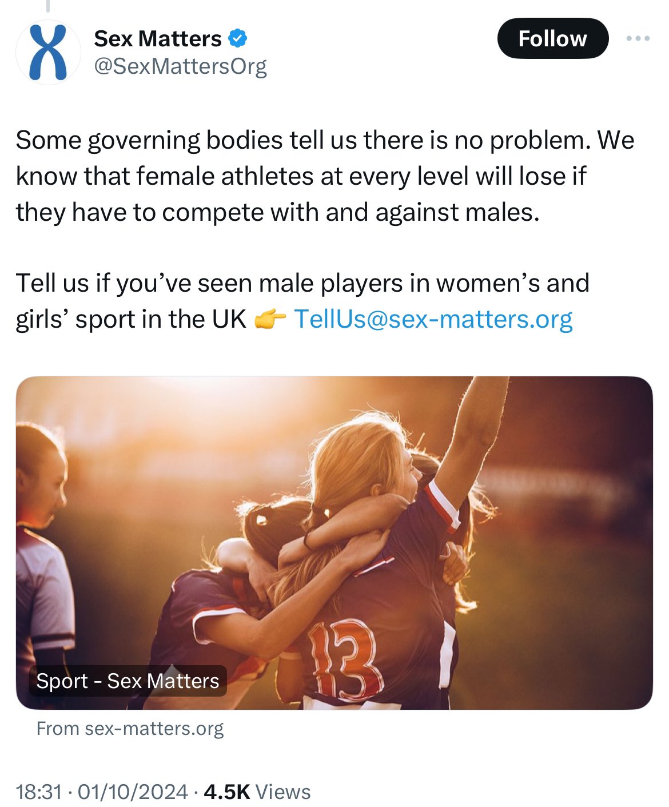Click the thread connector line above the avatar
Viewport: 669px width, 807px height.
coord(48,6)
